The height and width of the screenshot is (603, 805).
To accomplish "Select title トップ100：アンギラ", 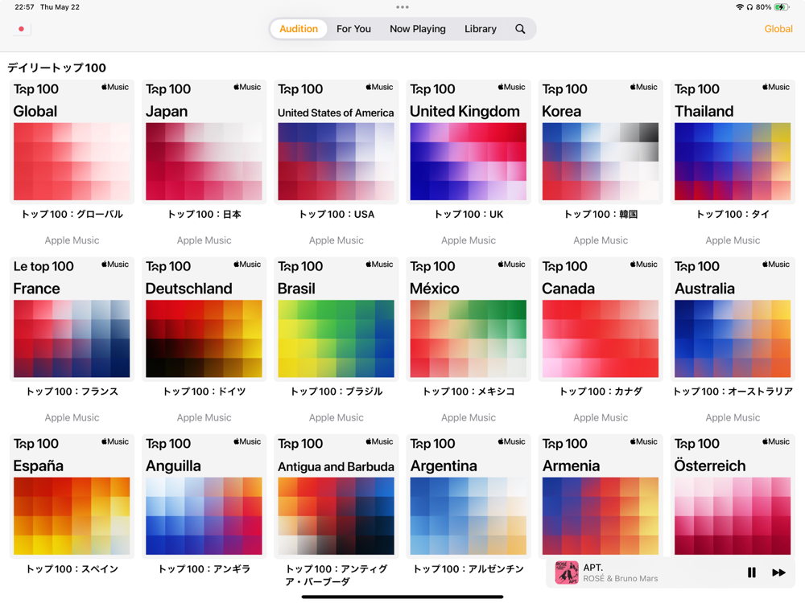I will point(204,569).
